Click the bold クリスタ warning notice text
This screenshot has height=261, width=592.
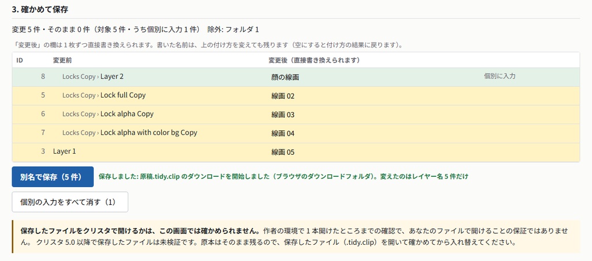point(140,230)
